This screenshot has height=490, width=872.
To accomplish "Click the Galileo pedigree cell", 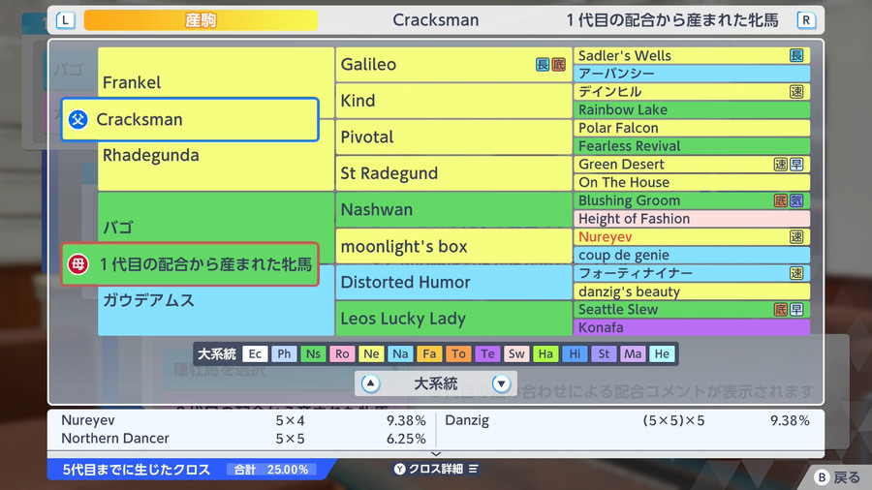I will tap(453, 65).
